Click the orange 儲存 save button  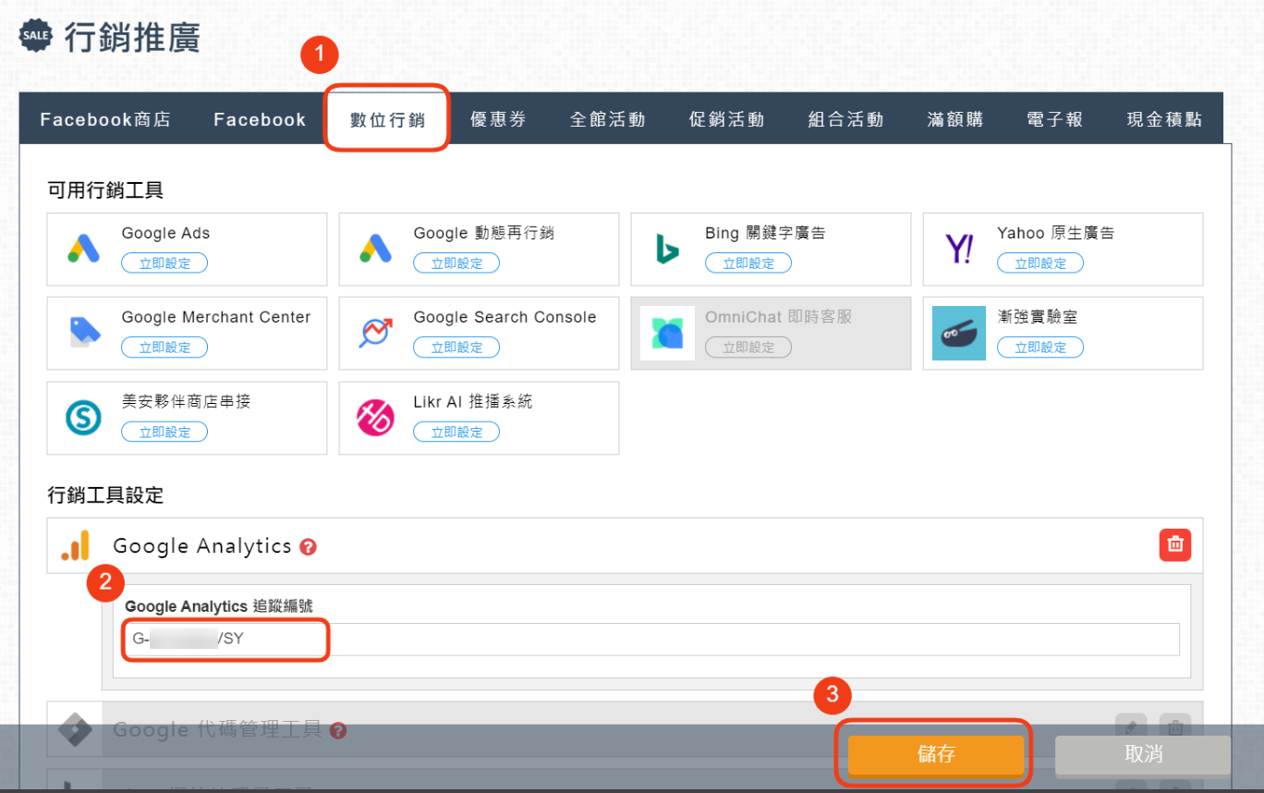point(934,753)
